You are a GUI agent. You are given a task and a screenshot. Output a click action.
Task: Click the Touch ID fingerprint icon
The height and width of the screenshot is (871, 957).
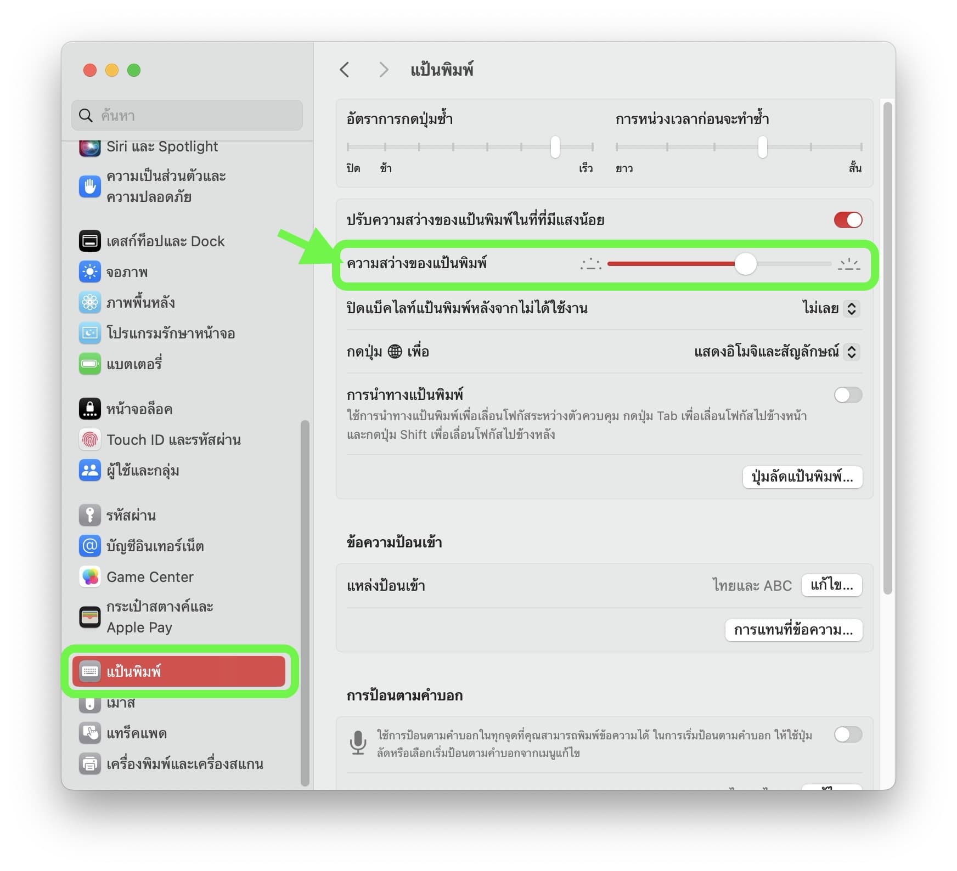point(89,439)
